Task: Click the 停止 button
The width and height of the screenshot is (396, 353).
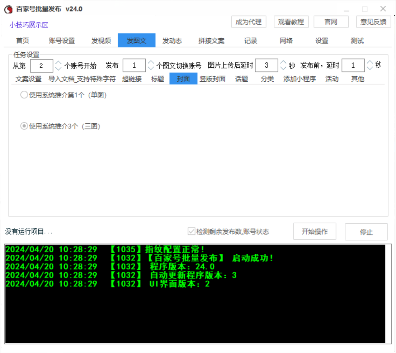Action: click(366, 232)
